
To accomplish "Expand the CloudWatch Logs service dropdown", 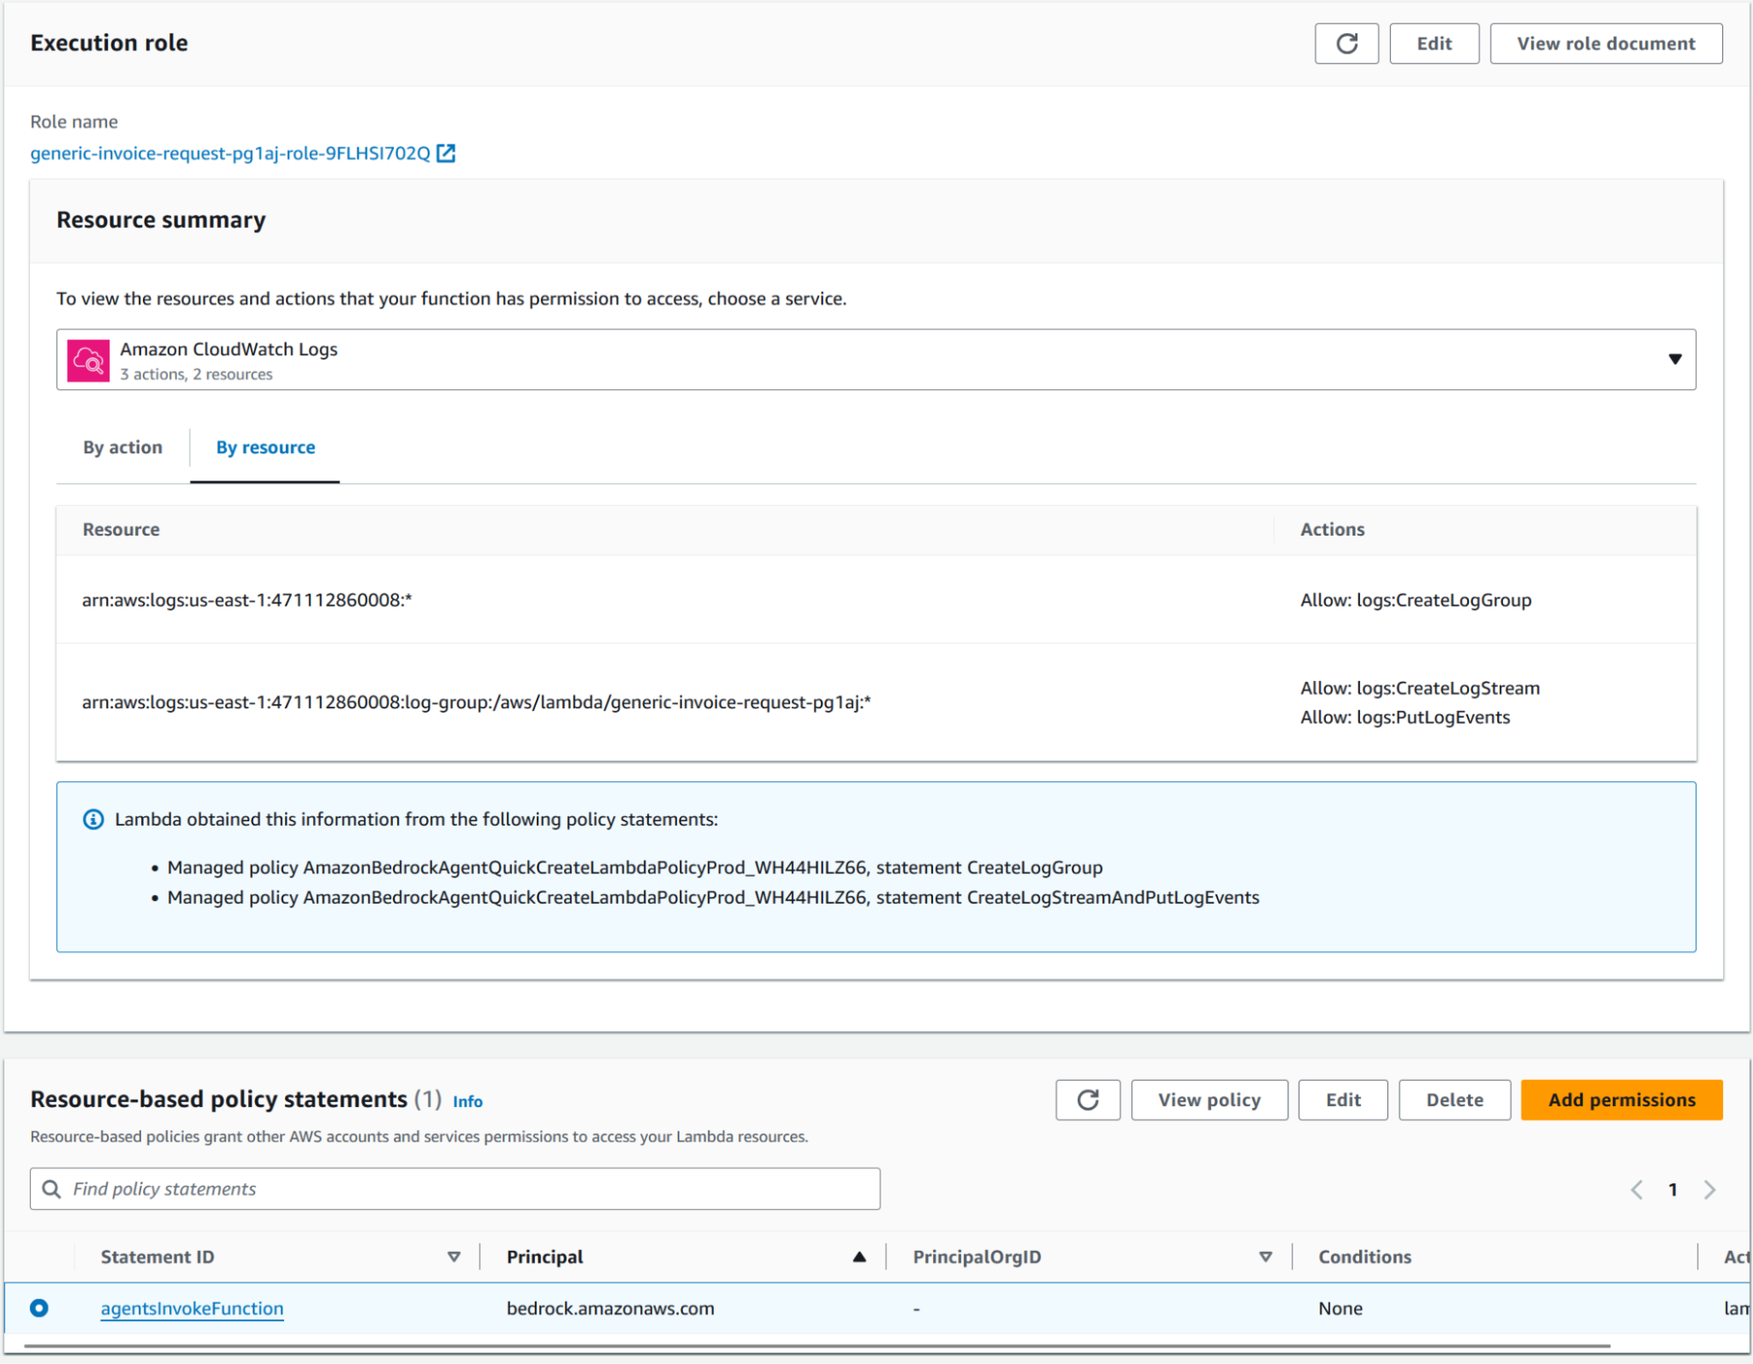I will pos(1674,359).
